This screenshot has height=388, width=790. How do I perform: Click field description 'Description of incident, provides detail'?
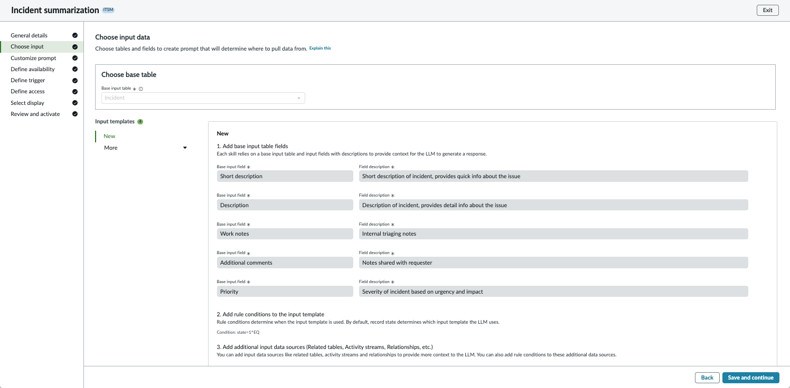coord(553,205)
